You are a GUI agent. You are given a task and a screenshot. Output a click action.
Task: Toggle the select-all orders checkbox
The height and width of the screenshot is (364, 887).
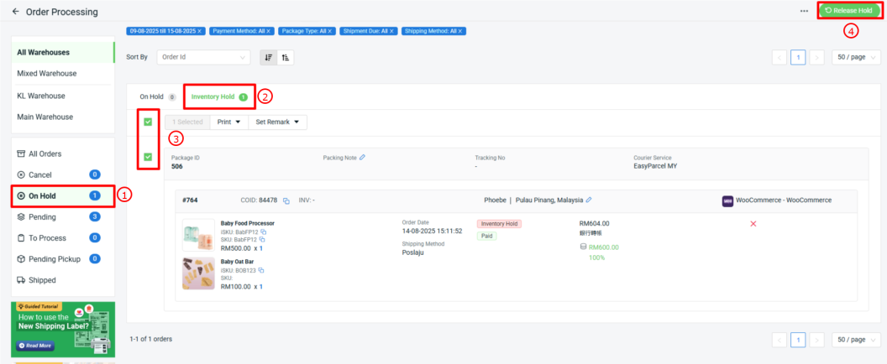point(148,122)
